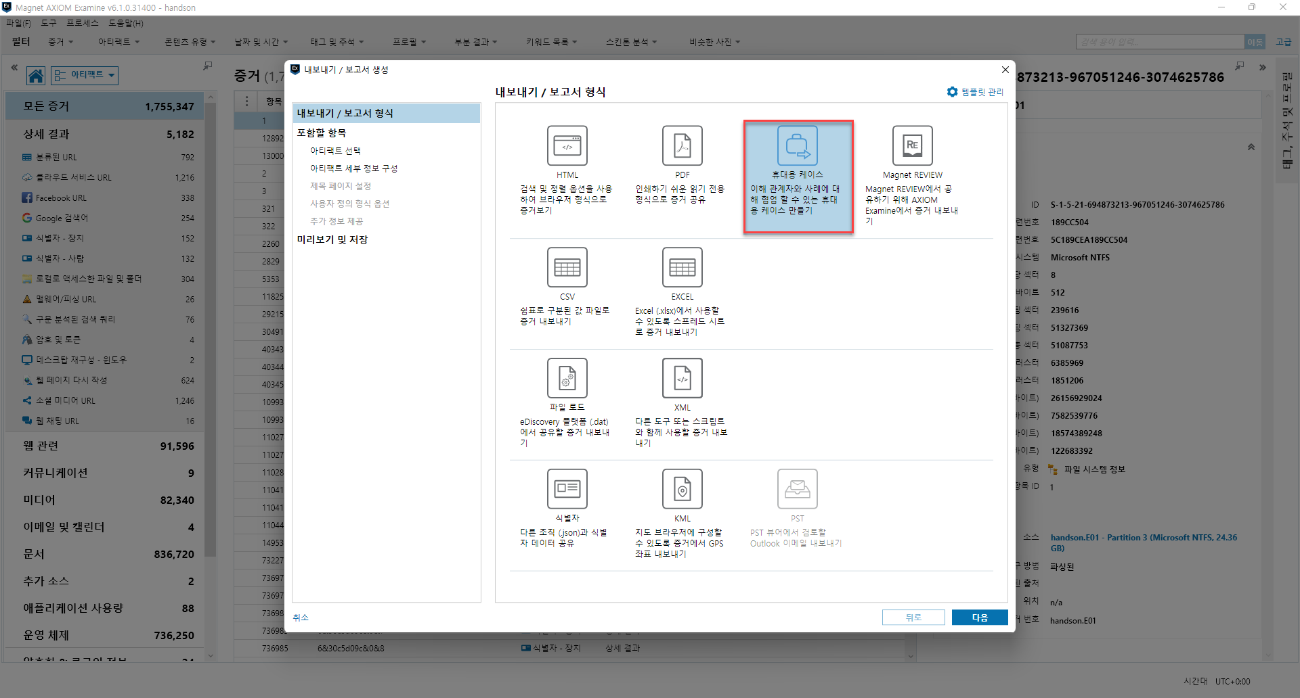Select the 파일 로드 load file icon
The image size is (1300, 698).
(567, 378)
